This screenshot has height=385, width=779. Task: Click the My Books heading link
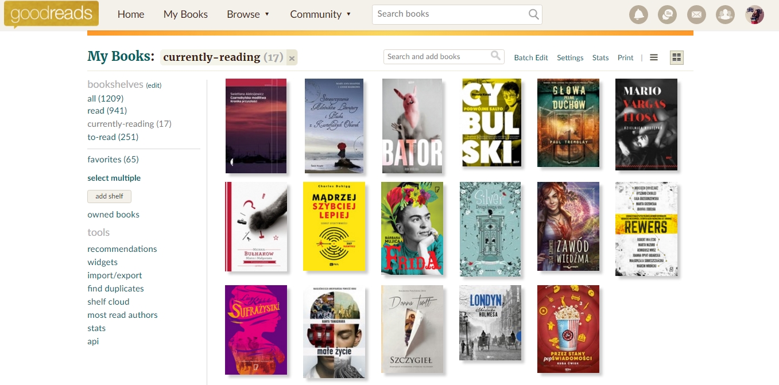coord(121,56)
